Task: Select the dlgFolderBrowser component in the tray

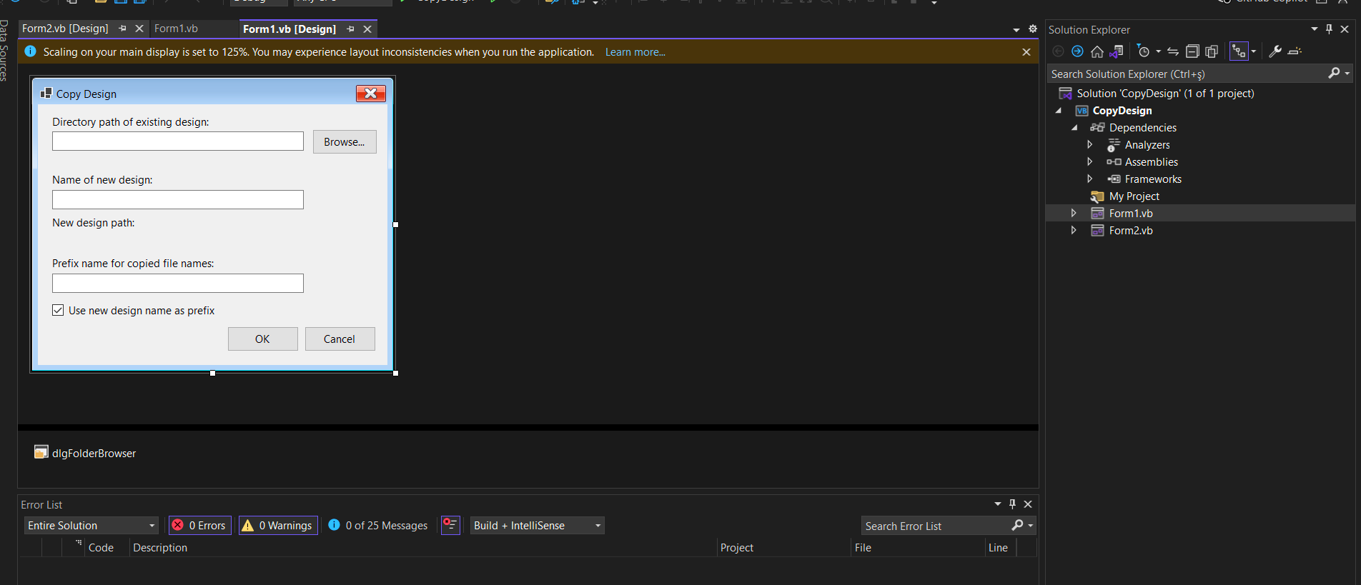Action: (85, 453)
